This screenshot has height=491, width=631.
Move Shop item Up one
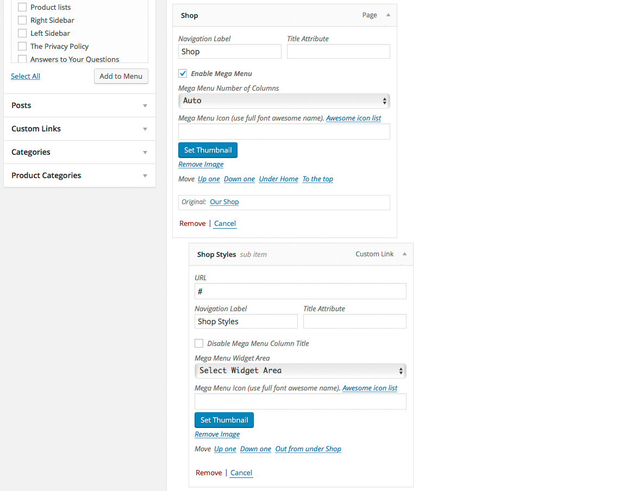[x=209, y=179]
